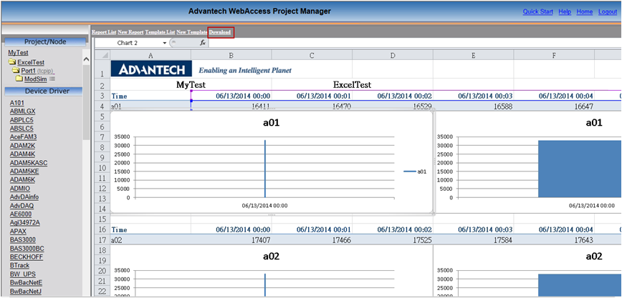The image size is (622, 298).
Task: Select column C header
Action: click(312, 55)
